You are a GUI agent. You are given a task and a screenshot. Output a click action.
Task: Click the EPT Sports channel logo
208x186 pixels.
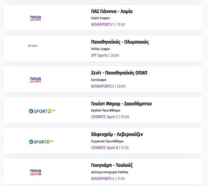pos(33,46)
